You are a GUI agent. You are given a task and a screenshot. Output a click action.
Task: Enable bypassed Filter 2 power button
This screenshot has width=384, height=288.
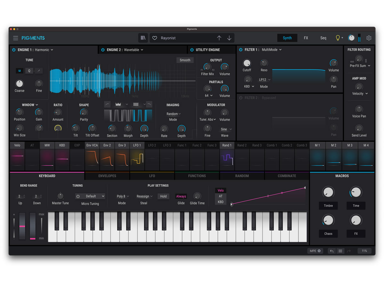(241, 98)
